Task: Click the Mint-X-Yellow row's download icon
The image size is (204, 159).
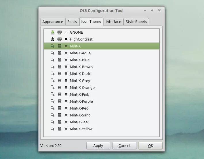Action: click(53, 129)
